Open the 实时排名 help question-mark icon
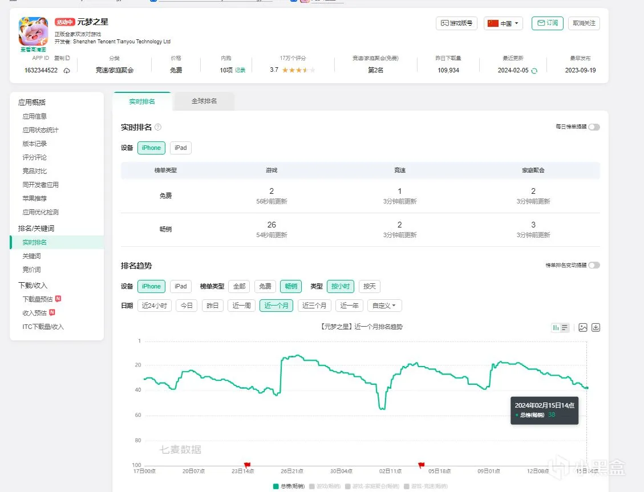644x492 pixels. point(157,127)
